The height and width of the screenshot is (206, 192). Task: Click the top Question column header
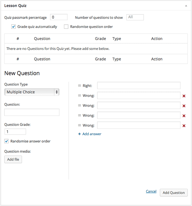42,39
